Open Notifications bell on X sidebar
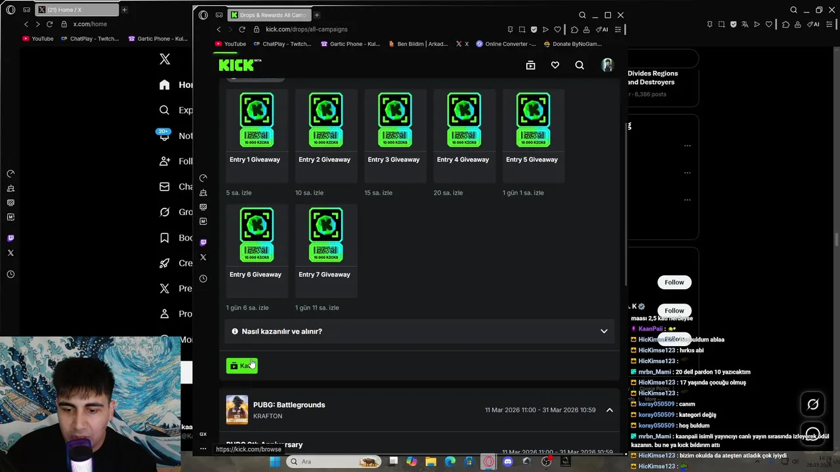The width and height of the screenshot is (840, 472). tap(165, 136)
